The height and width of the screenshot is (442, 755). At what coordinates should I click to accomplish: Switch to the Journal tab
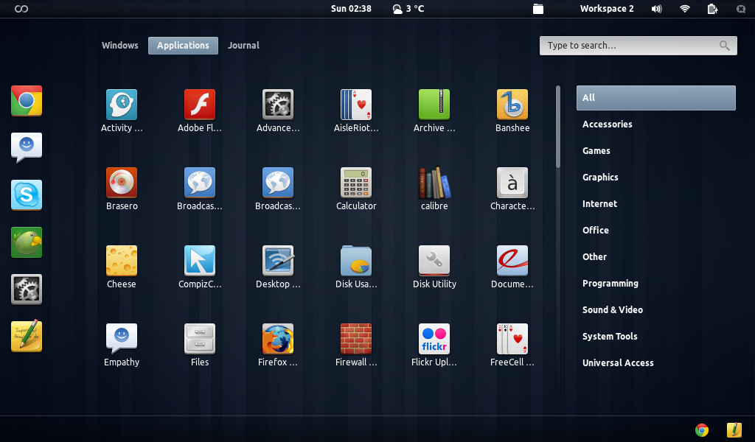(x=243, y=45)
